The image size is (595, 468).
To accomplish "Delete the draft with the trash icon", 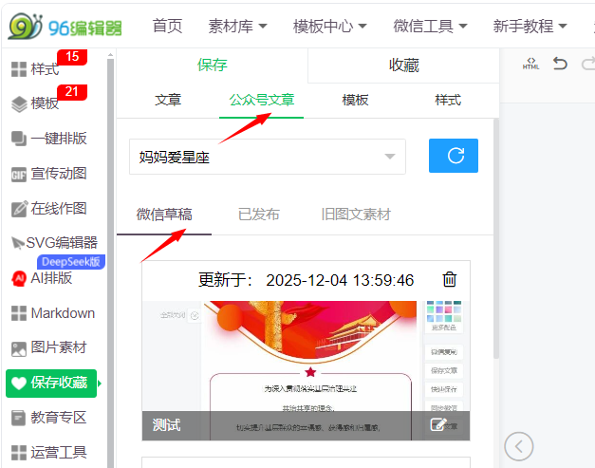I will click(450, 279).
